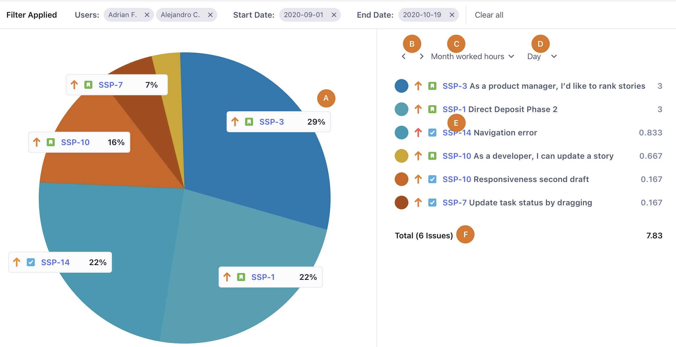Click the red priority arrow beside SSP-14
Screen dimensions: 676x347
[x=418, y=132]
